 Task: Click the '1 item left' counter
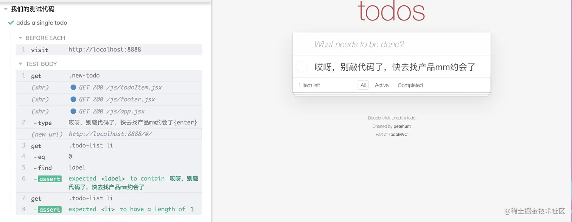309,85
